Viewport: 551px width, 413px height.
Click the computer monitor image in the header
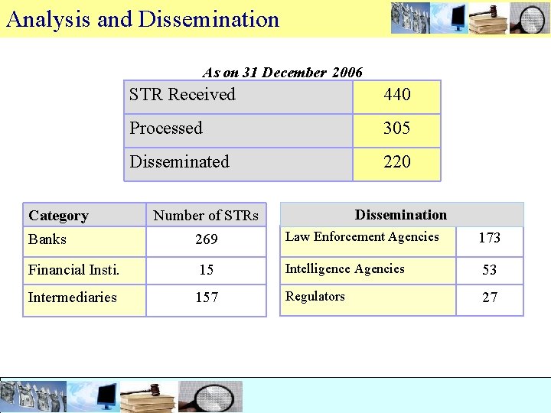[449, 18]
